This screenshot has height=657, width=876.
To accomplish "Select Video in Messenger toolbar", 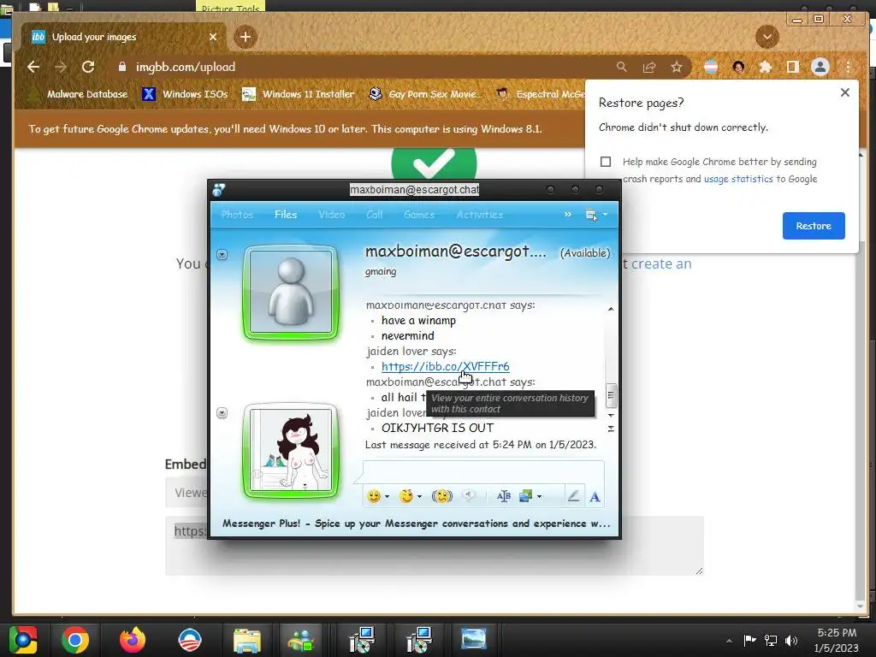I will coord(331,215).
